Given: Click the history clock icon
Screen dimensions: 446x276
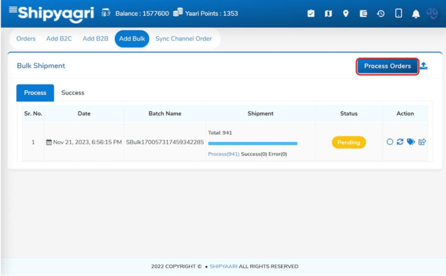Looking at the screenshot, I should pos(380,13).
